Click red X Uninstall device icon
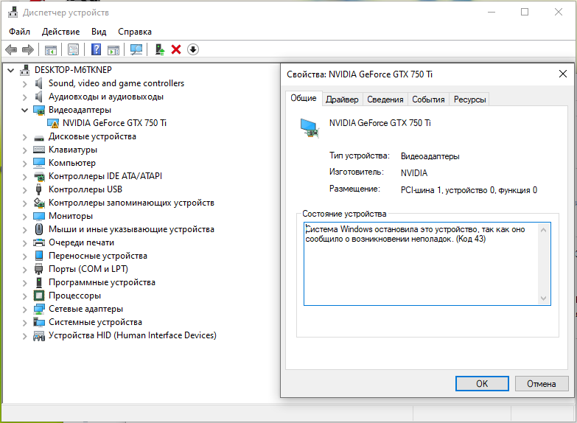 [176, 49]
